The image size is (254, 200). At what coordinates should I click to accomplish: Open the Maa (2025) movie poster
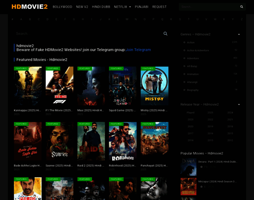(x=91, y=86)
